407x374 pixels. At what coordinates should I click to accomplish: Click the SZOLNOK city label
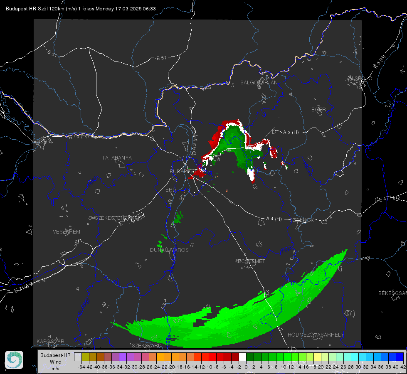click(x=302, y=220)
